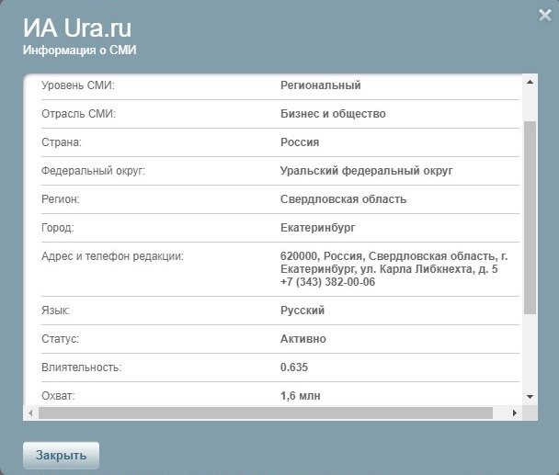The height and width of the screenshot is (475, 559).
Task: Click the Уровень СМИ label
Action: (78, 85)
